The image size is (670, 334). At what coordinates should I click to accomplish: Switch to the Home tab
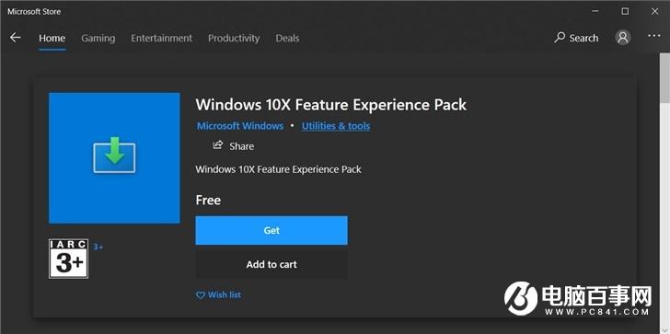52,38
